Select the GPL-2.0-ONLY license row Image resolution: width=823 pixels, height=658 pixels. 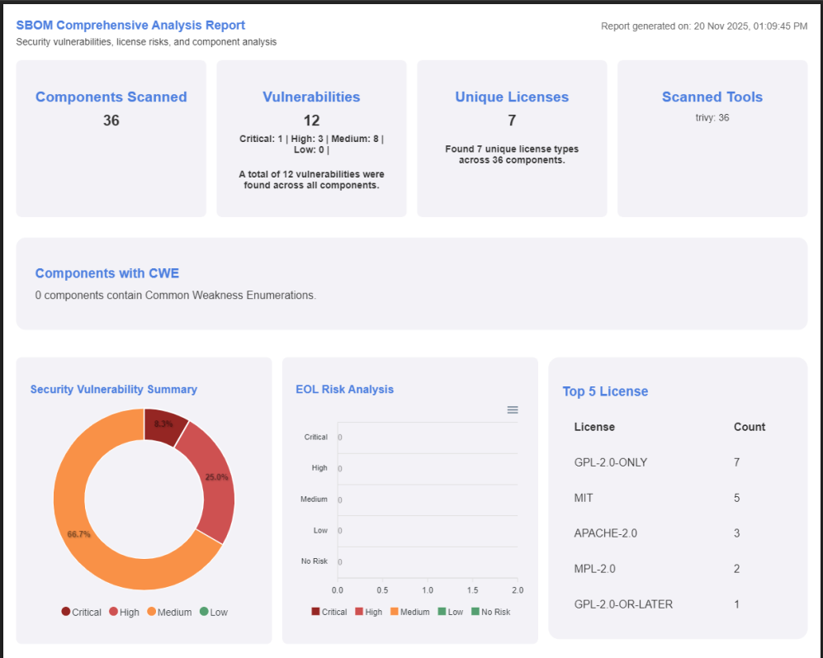pyautogui.click(x=611, y=462)
